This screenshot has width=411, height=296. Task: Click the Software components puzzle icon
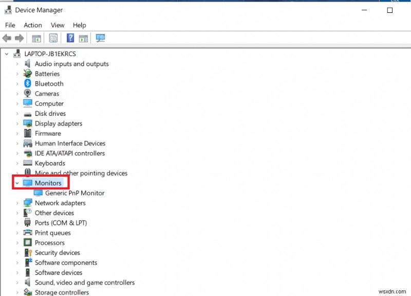tap(28, 263)
